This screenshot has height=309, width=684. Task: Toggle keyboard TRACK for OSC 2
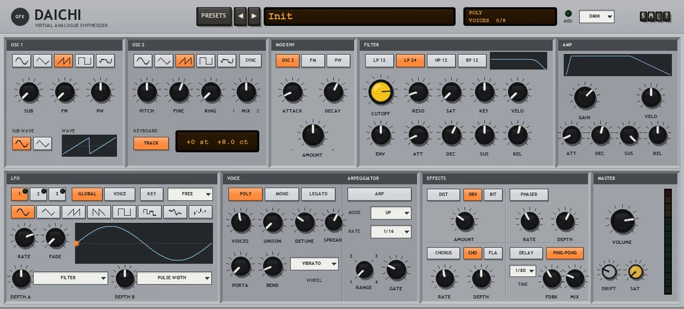tap(151, 143)
